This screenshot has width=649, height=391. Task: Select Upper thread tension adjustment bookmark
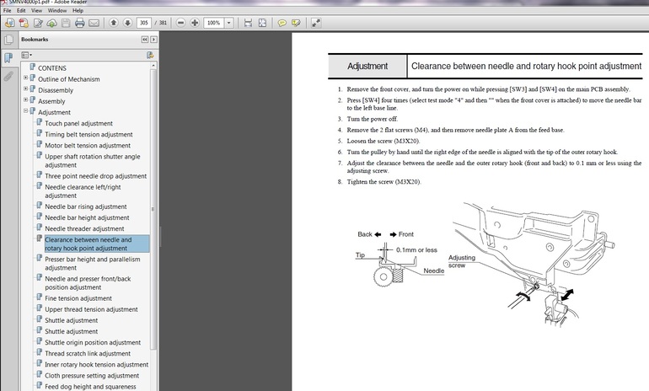coord(91,309)
